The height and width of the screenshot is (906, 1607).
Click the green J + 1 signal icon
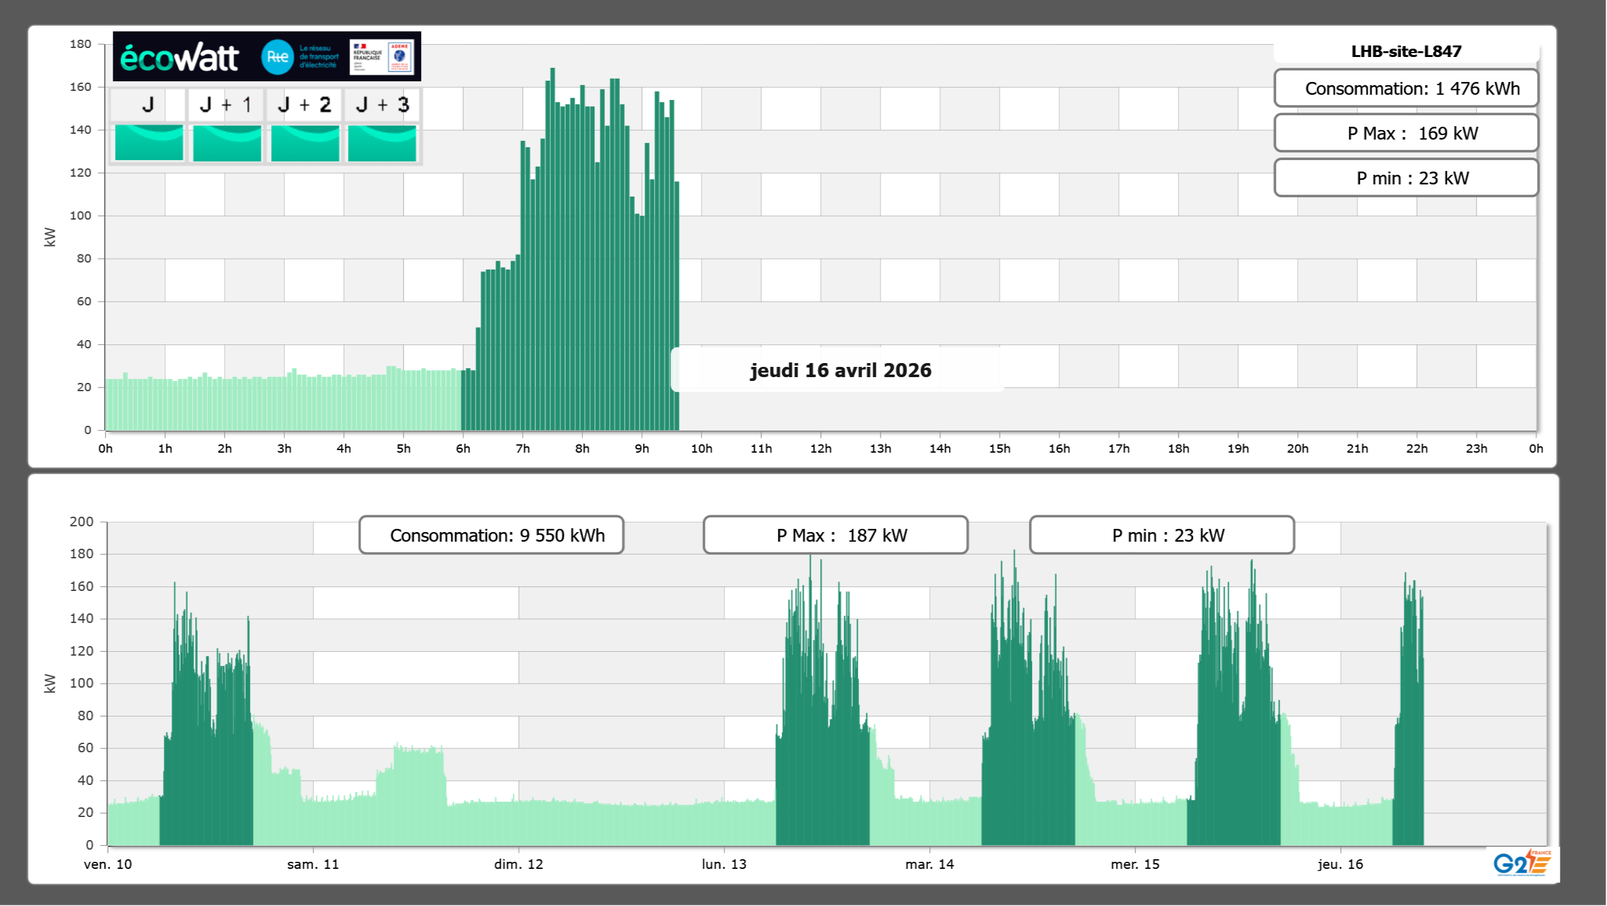pyautogui.click(x=227, y=143)
